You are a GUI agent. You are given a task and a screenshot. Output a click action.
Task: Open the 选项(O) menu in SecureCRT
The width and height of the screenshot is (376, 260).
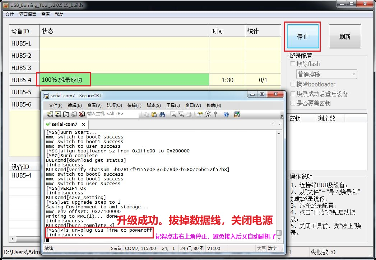[115, 105]
